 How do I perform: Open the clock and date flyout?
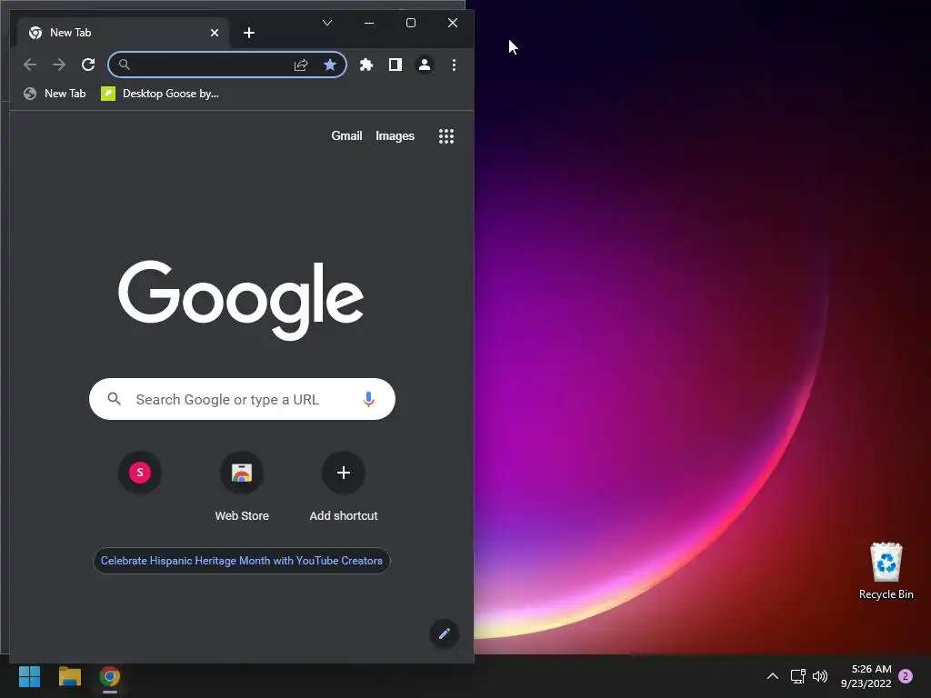click(866, 676)
